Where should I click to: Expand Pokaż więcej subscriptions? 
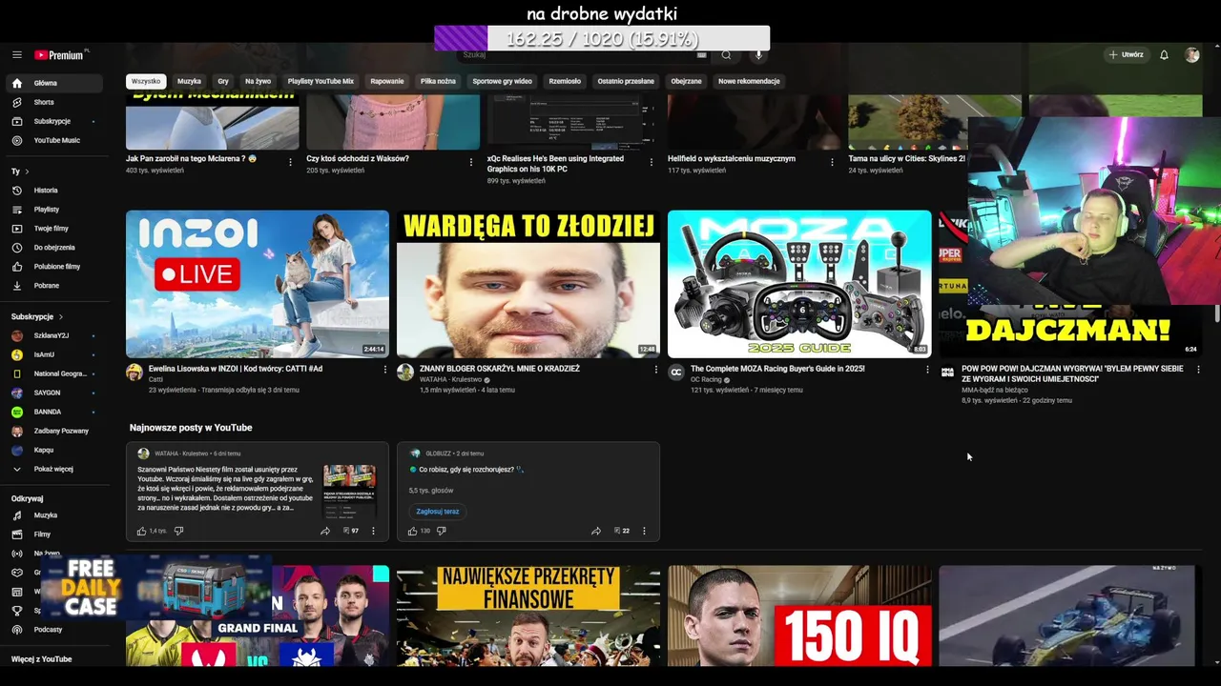[x=53, y=469]
